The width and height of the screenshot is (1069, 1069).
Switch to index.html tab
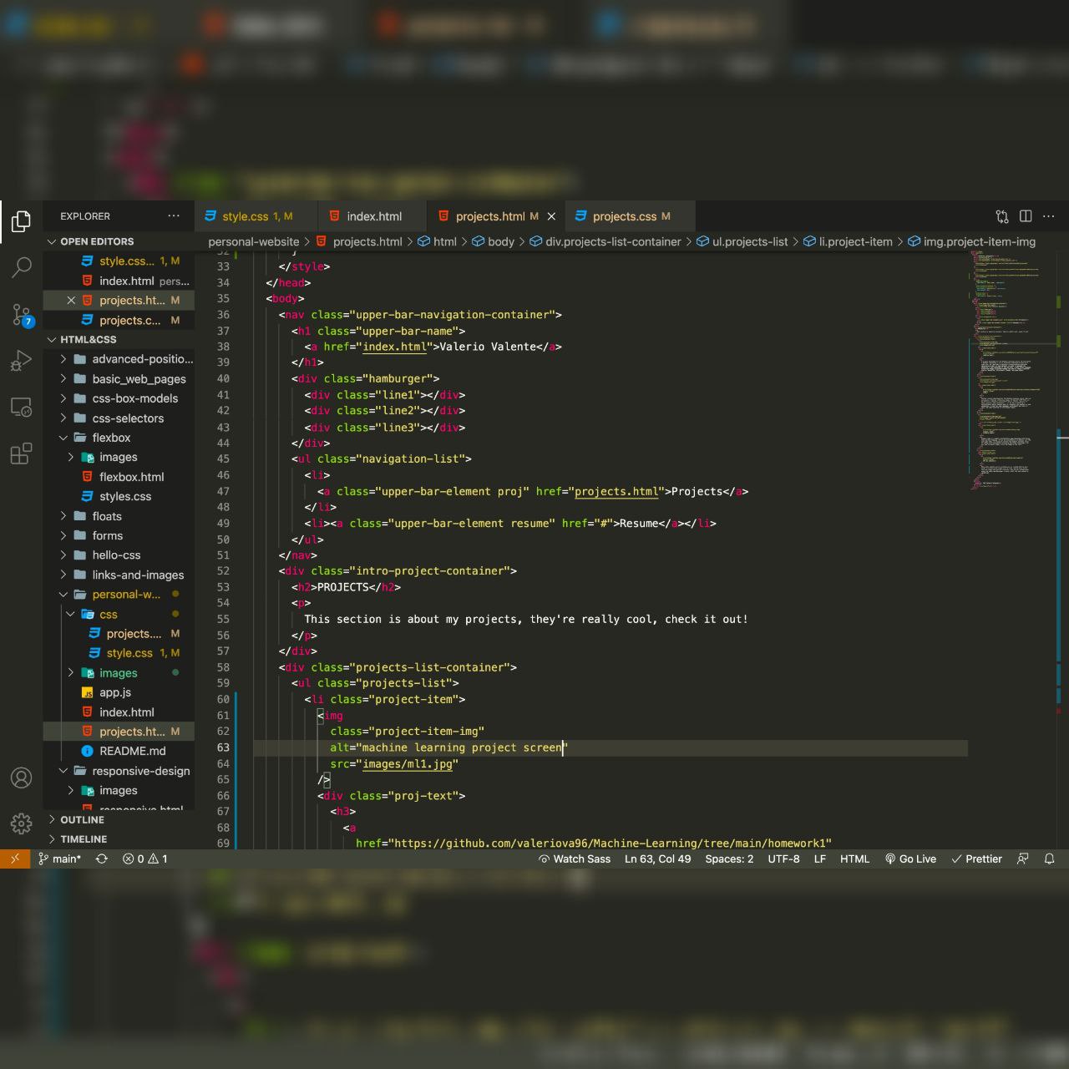tap(372, 216)
